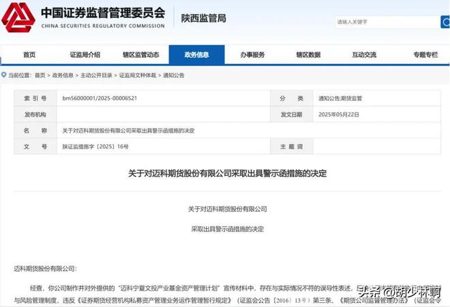450x307 pixels.
Task: Click the 发文日期 label cell
Action: [x=292, y=114]
